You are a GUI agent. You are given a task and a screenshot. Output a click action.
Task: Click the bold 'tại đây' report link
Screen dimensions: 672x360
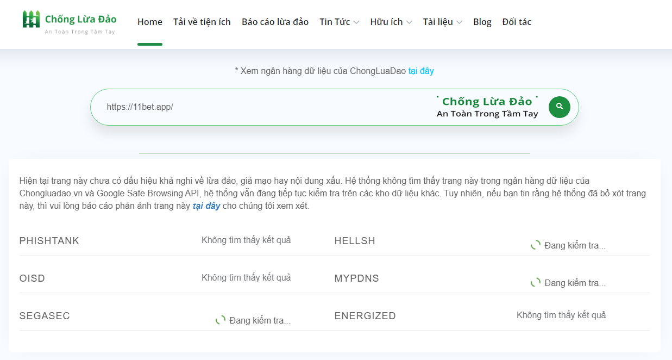pyautogui.click(x=206, y=206)
